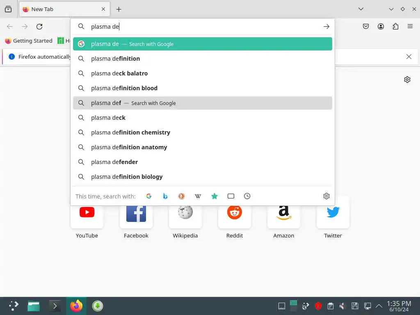Open the Reddit shortcut tile

[x=234, y=217]
